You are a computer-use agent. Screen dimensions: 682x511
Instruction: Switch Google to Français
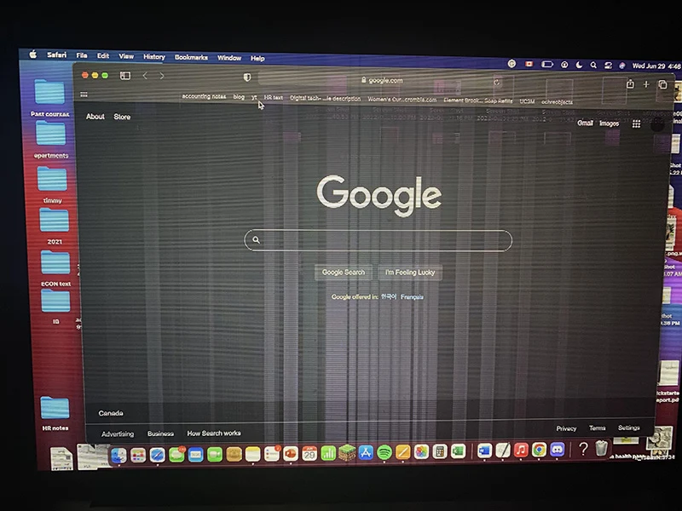[x=412, y=296]
